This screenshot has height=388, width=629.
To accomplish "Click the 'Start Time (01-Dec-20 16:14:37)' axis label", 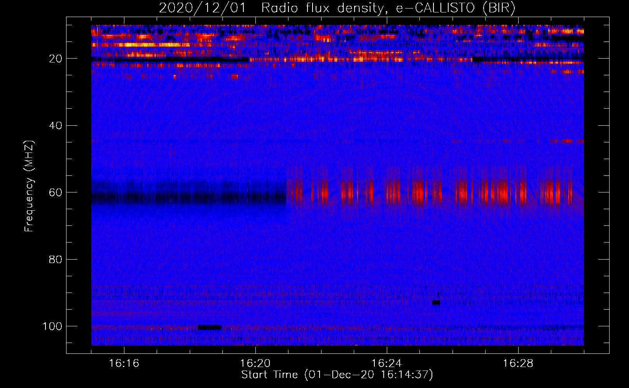I will point(337,375).
